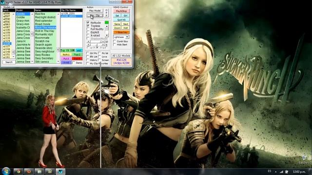Screen dimensions: 312x175
Task: Click the #a1126 14clips 423M info box
Action: [x=121, y=62]
